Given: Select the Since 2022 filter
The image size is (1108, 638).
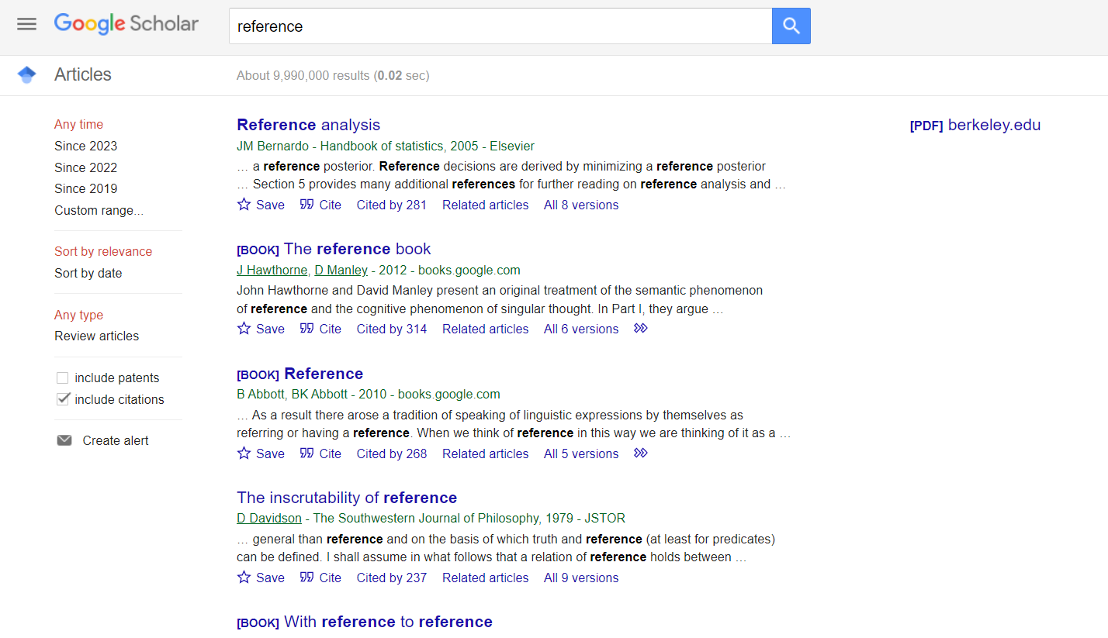Looking at the screenshot, I should coord(85,167).
